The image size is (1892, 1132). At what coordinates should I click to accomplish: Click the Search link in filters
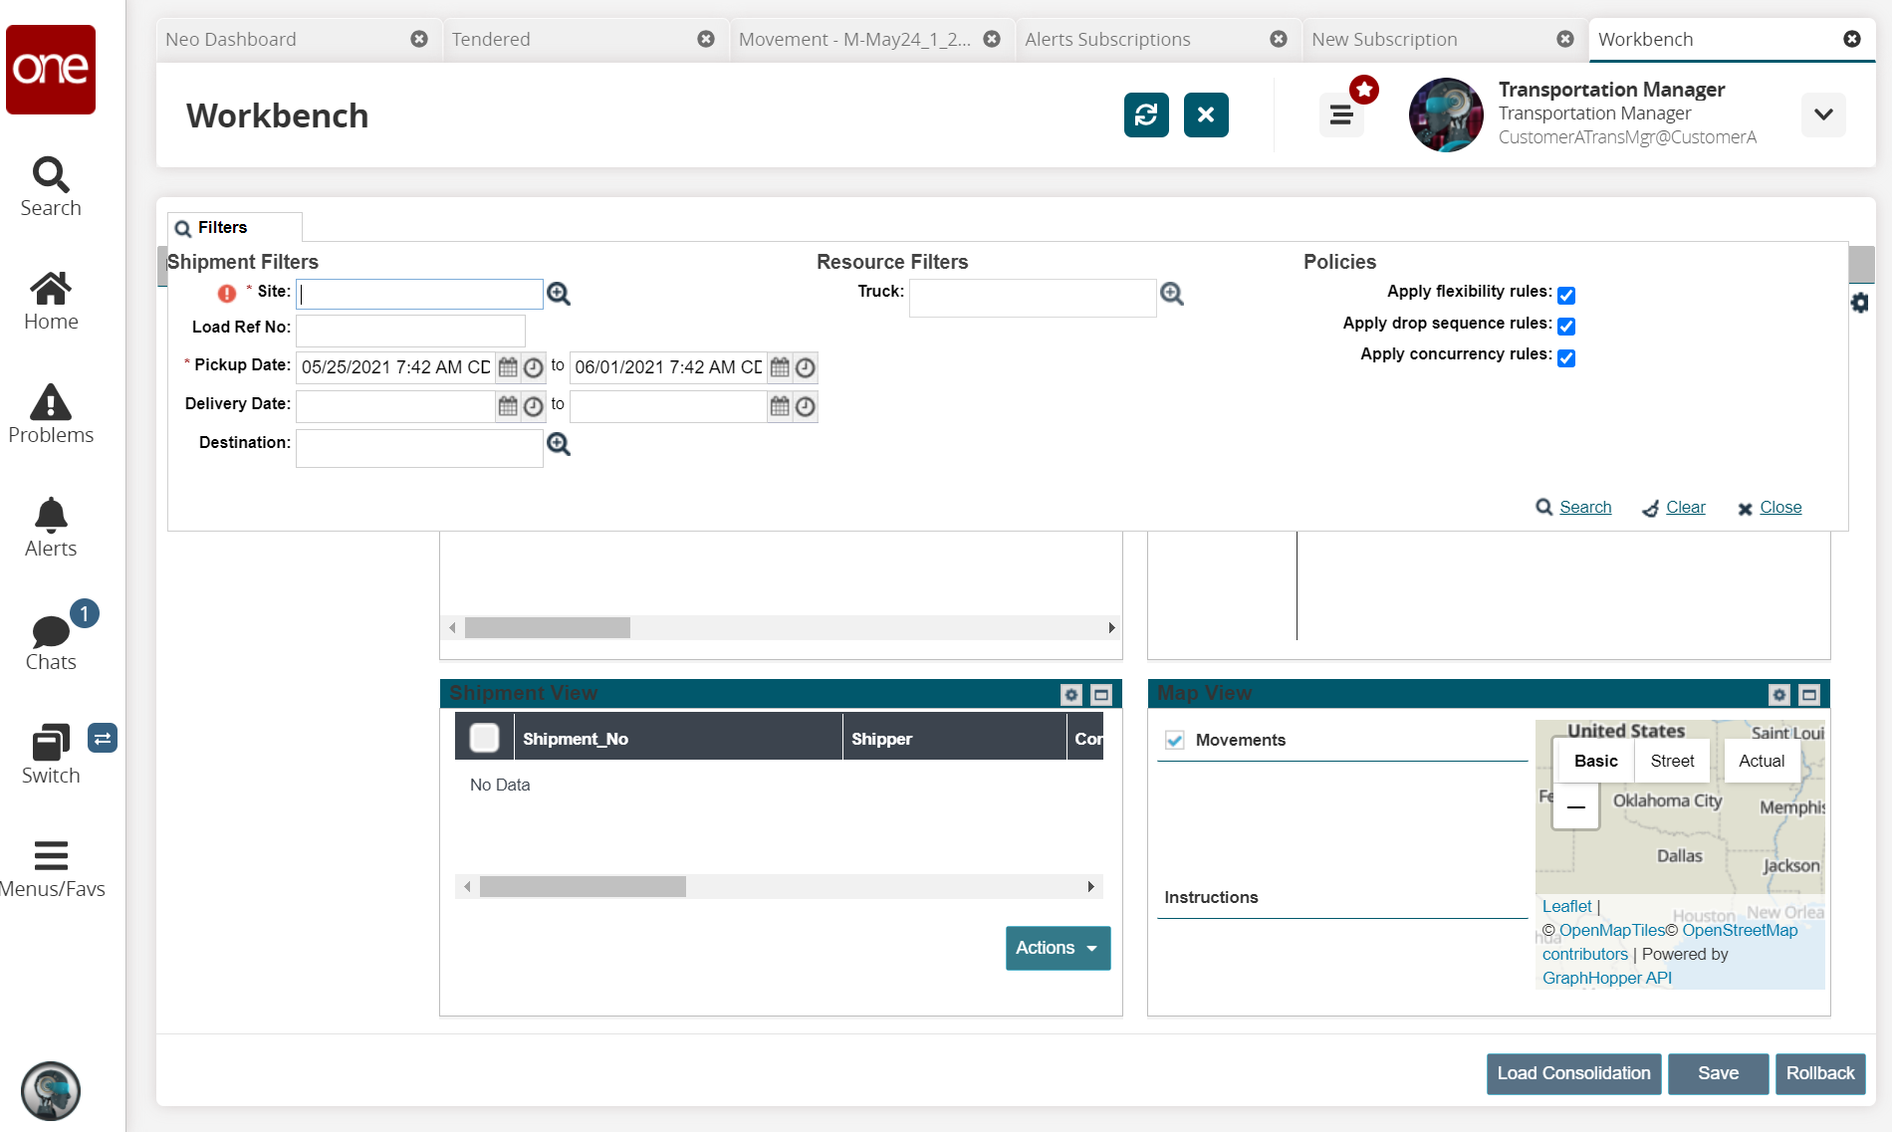click(1585, 507)
